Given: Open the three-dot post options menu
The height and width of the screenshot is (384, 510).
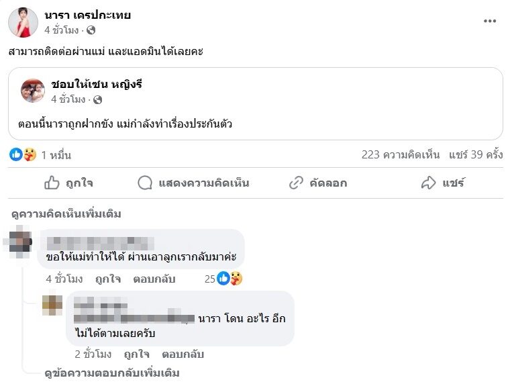Looking at the screenshot, I should coord(490,21).
